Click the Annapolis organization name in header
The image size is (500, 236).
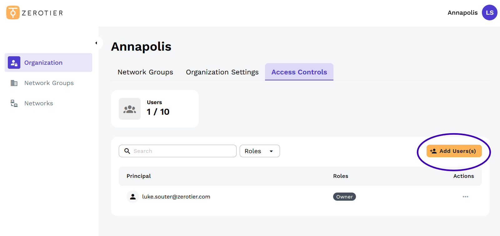click(x=462, y=13)
